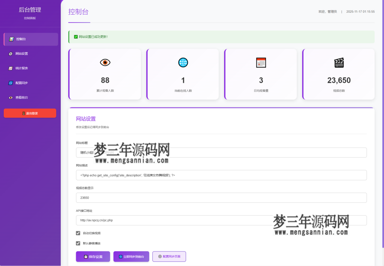
Task: Click the clapperboard icon on 视频总数 card
Action: click(x=338, y=62)
